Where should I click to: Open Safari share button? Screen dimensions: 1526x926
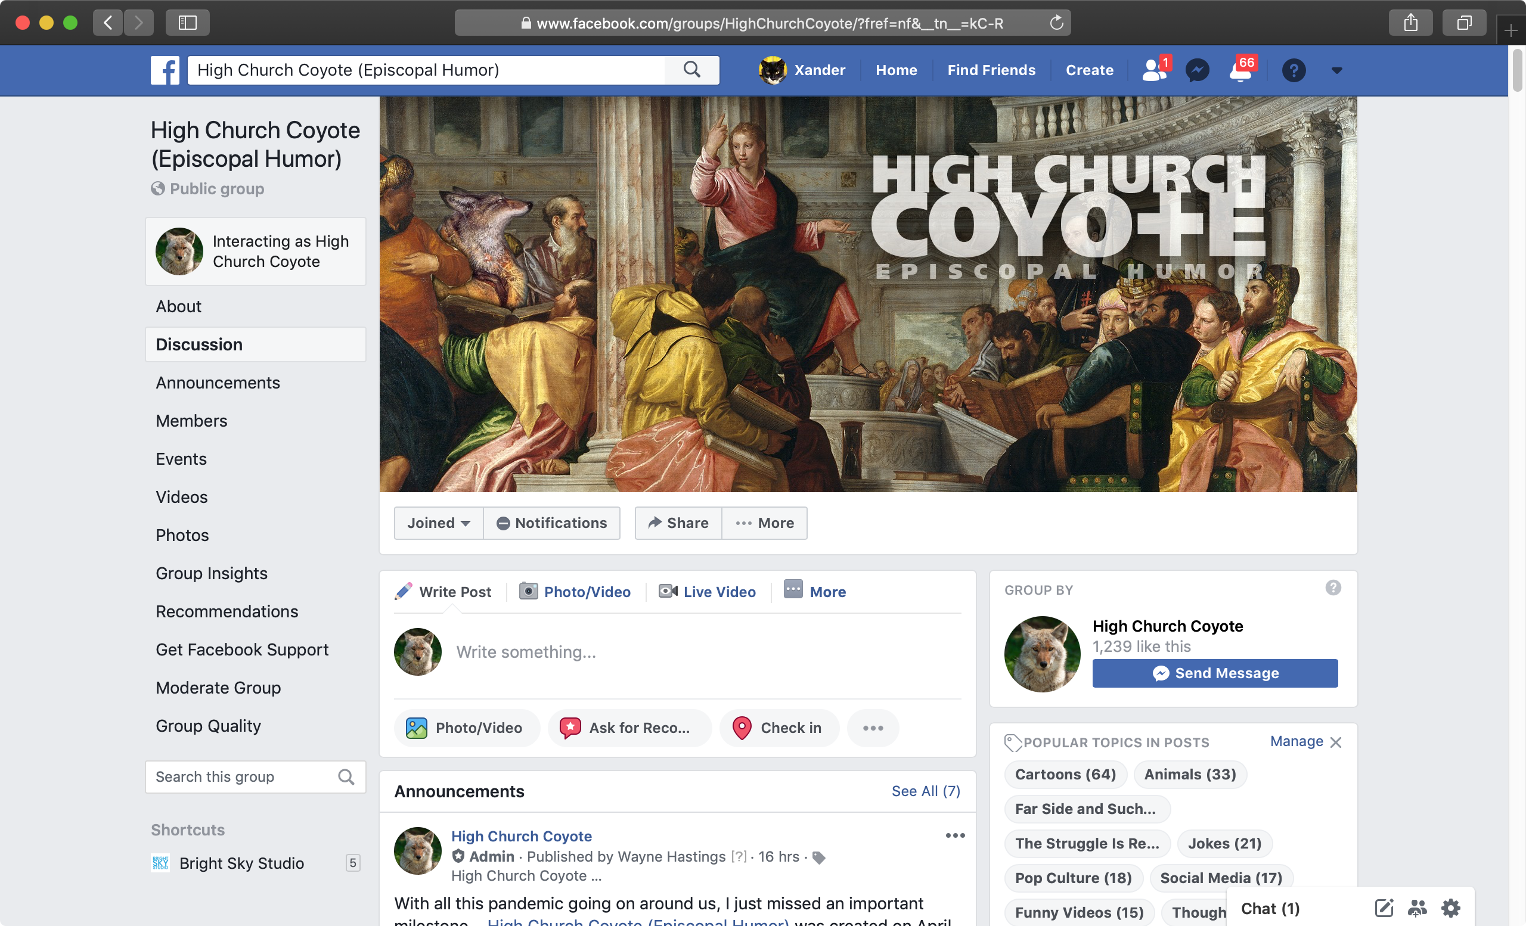[x=1411, y=23]
